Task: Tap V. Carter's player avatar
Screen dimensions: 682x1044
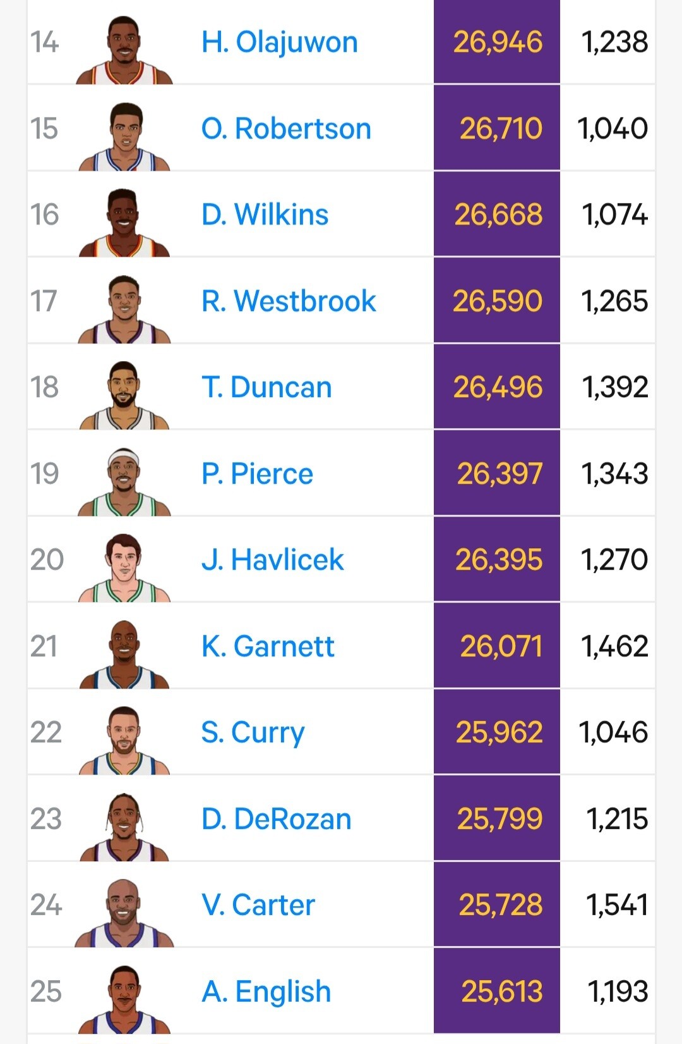Action: 124,913
